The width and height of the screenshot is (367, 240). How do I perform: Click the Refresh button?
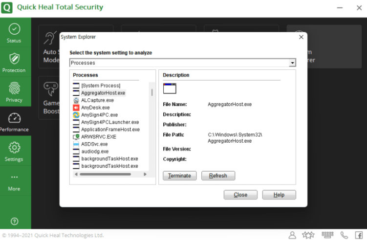[218, 176]
